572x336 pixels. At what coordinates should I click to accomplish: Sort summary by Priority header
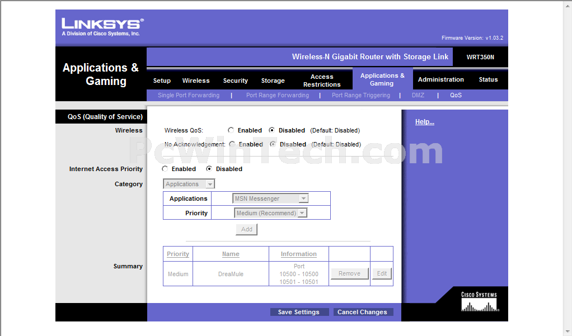[178, 254]
